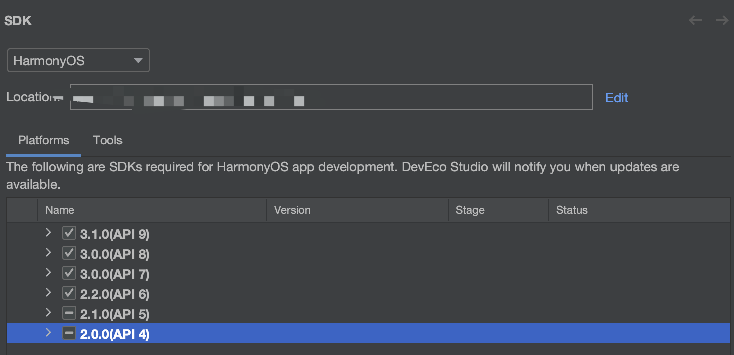Viewport: 734px width, 355px height.
Task: Toggle the 2.0.0(API 4) partial checkbox
Action: point(69,333)
